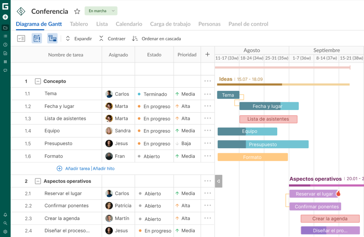This screenshot has width=364, height=237.
Task: Click the plus icon in the sidebar
Action: click(x=5, y=17)
